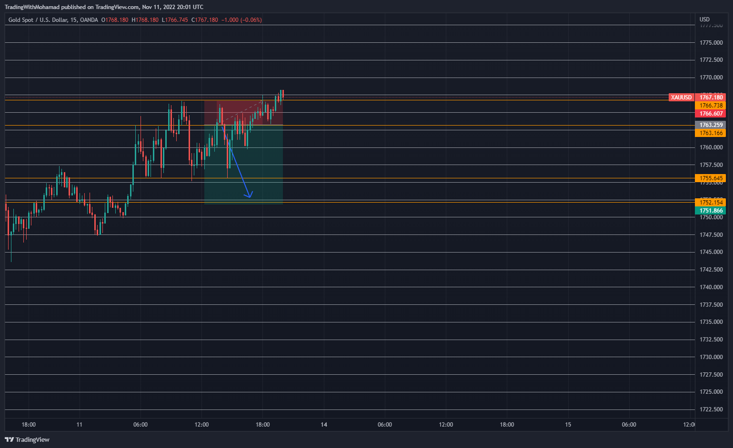Click the 1735.000 price axis label

tap(711, 322)
